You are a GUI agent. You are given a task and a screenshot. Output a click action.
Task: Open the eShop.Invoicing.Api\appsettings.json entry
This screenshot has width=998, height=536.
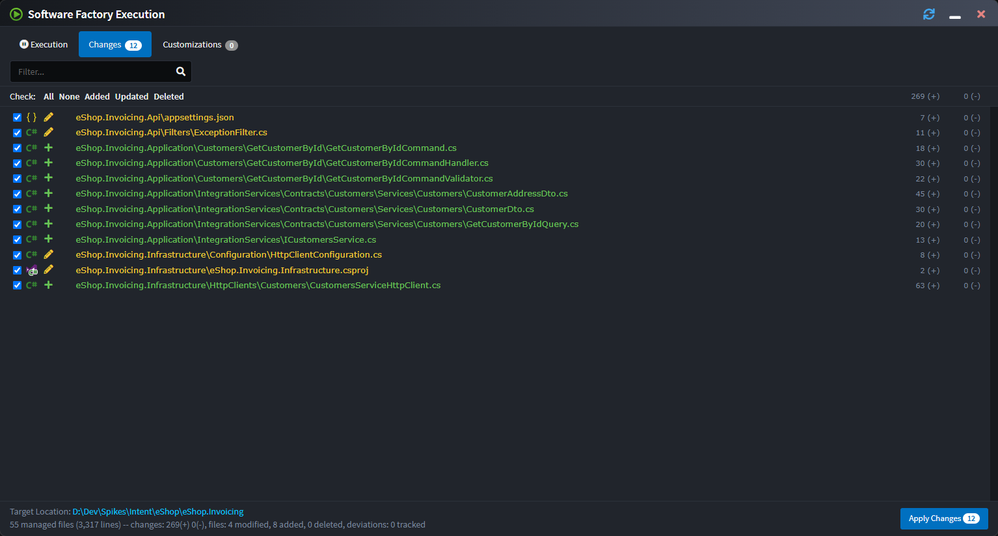point(155,117)
